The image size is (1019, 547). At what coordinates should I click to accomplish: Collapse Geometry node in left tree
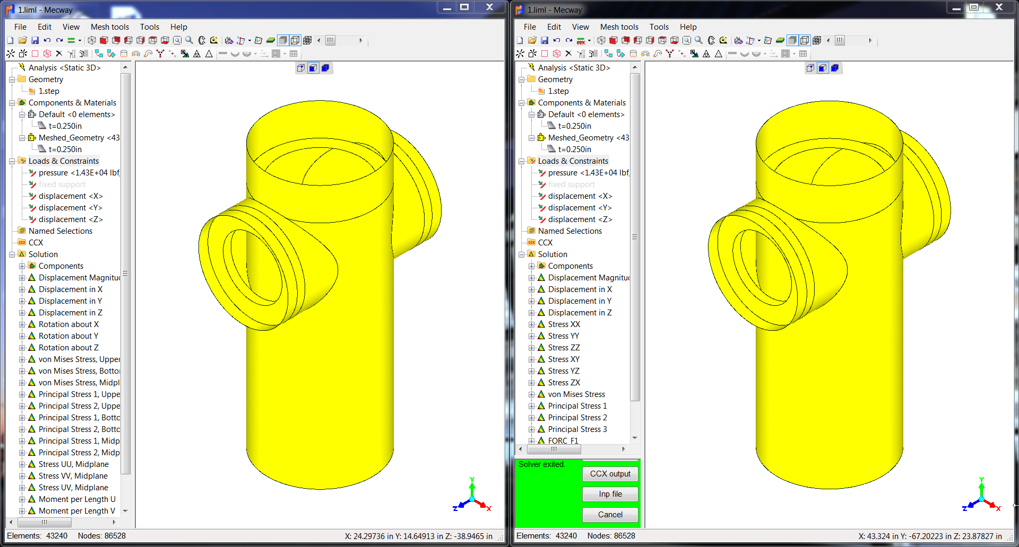click(12, 80)
